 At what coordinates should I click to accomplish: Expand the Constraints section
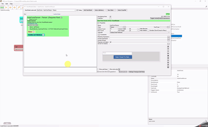(x=99, y=35)
